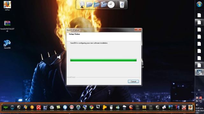Launch Google Chrome from the bottom dock

click(91, 107)
